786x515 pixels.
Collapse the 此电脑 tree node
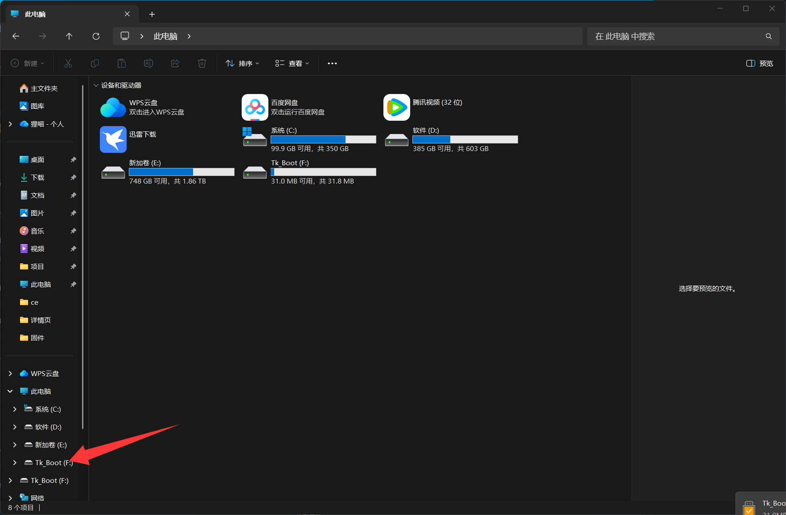pyautogui.click(x=11, y=391)
